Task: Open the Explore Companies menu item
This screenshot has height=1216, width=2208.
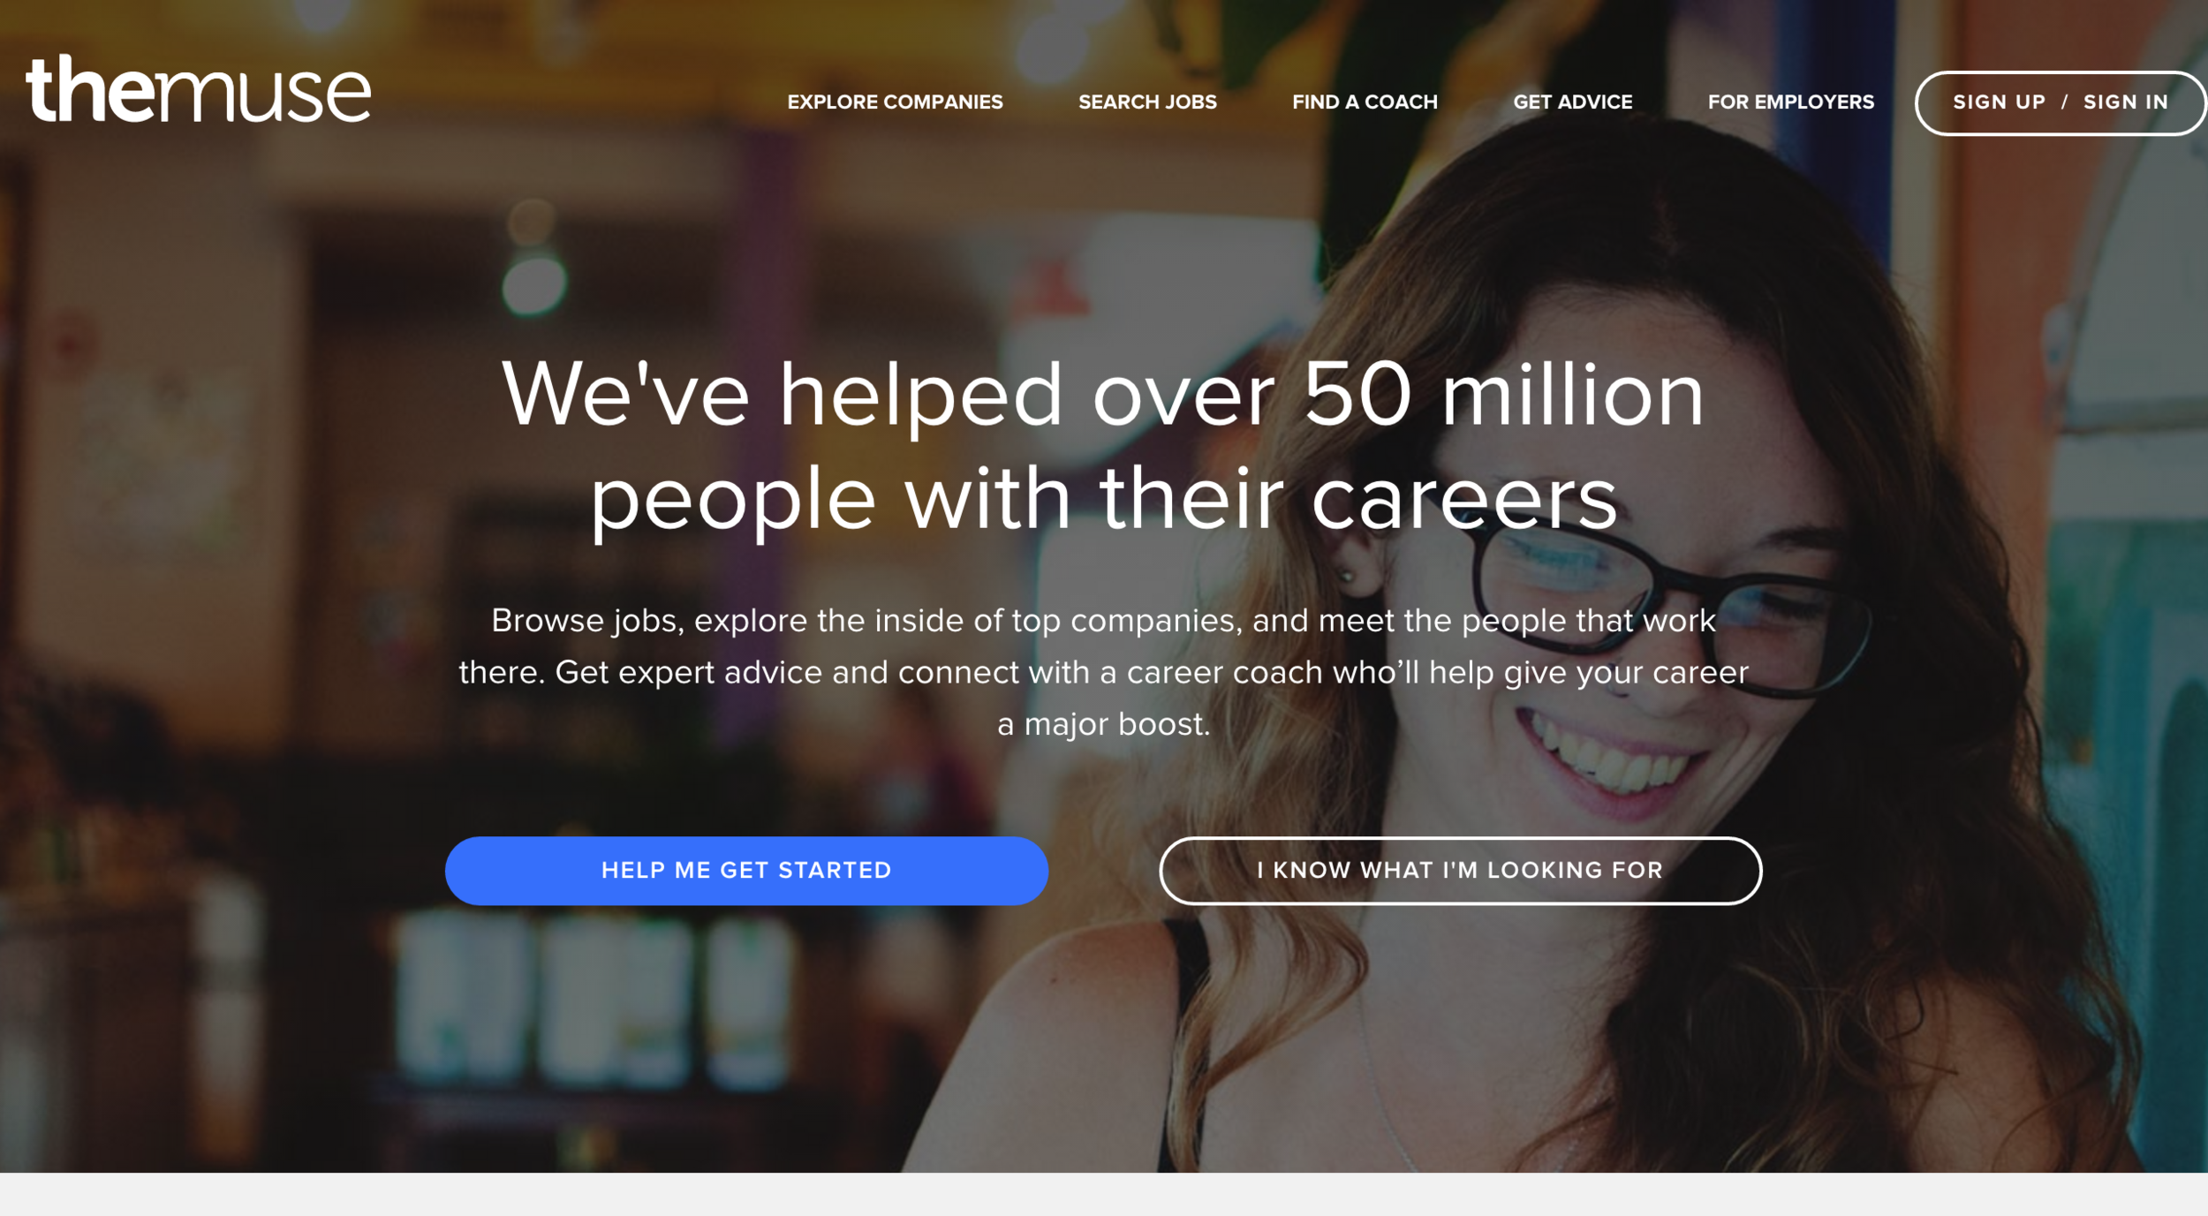Action: (895, 102)
